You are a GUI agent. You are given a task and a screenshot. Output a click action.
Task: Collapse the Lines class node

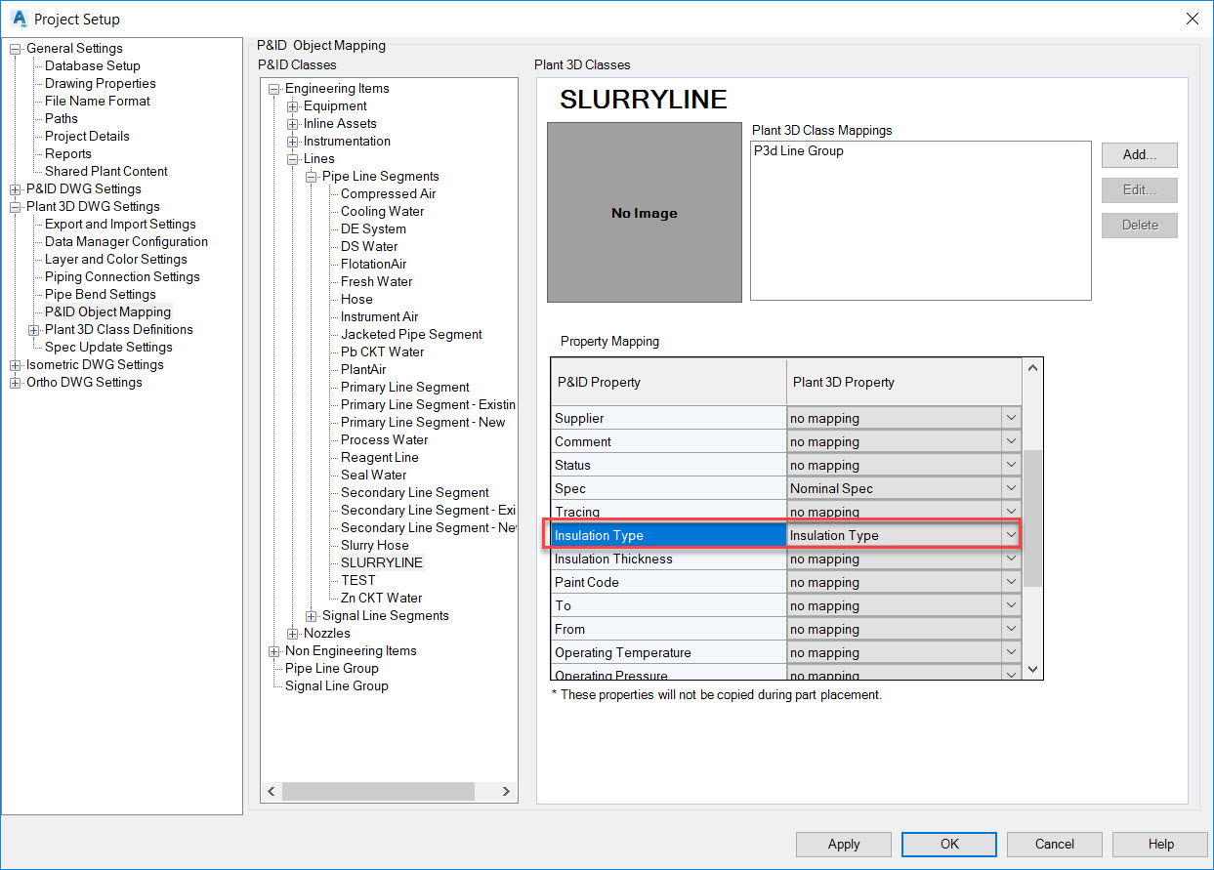[292, 159]
